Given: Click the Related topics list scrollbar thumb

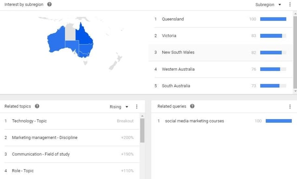Looking at the screenshot, I should pos(142,130).
